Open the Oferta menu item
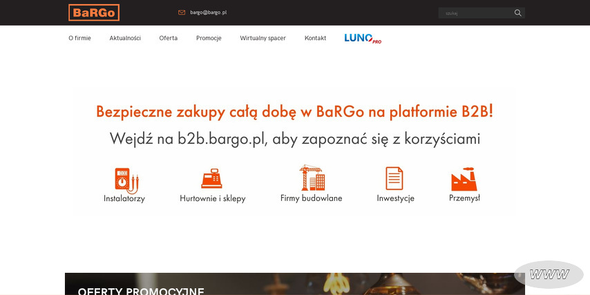 (x=168, y=38)
